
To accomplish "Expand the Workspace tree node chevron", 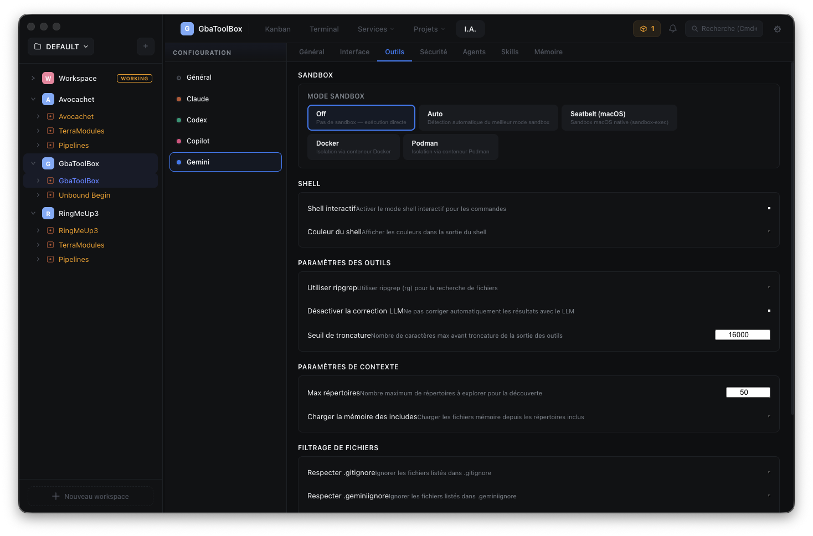I will (33, 79).
